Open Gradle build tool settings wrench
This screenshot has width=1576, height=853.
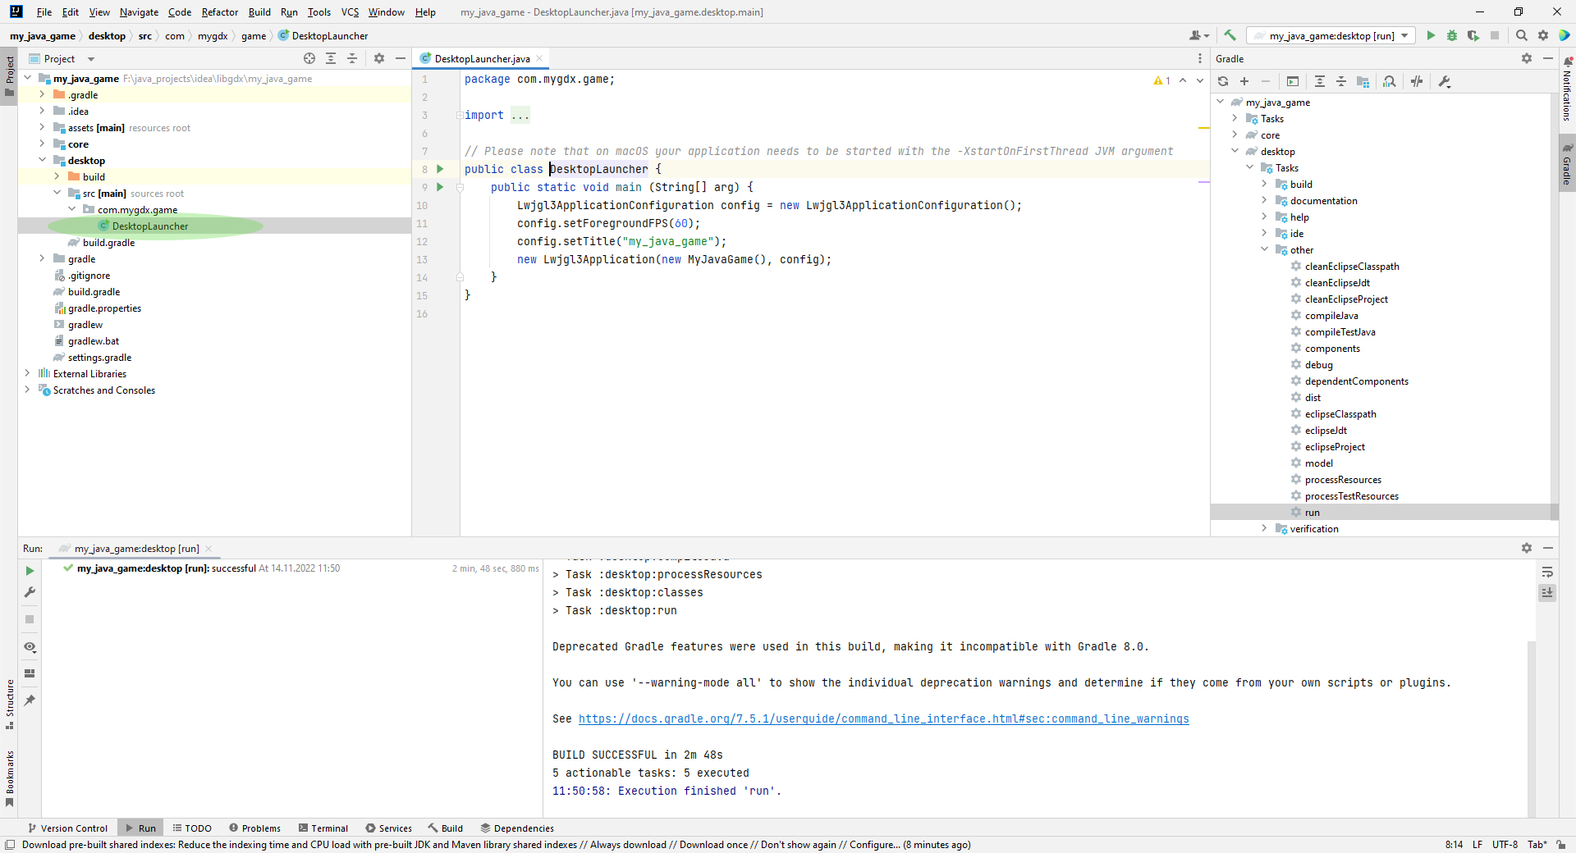click(1445, 81)
